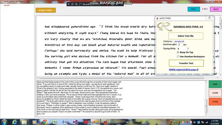
Task: Open the Windows Start menu
Action: 4,122
